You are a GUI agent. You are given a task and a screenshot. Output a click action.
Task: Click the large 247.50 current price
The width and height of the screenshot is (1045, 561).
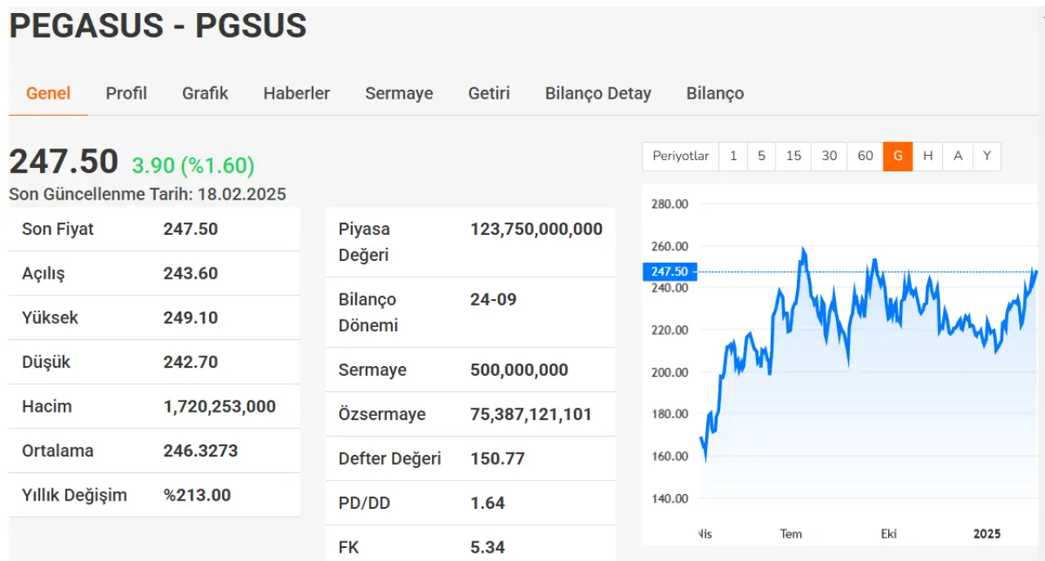(64, 161)
